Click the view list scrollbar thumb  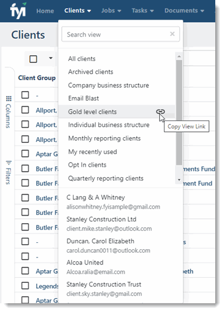(179, 112)
